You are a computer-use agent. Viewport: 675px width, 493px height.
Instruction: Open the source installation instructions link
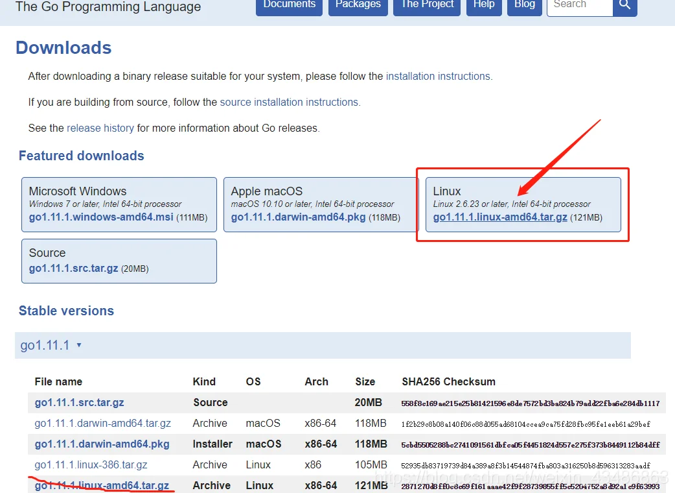click(x=289, y=102)
